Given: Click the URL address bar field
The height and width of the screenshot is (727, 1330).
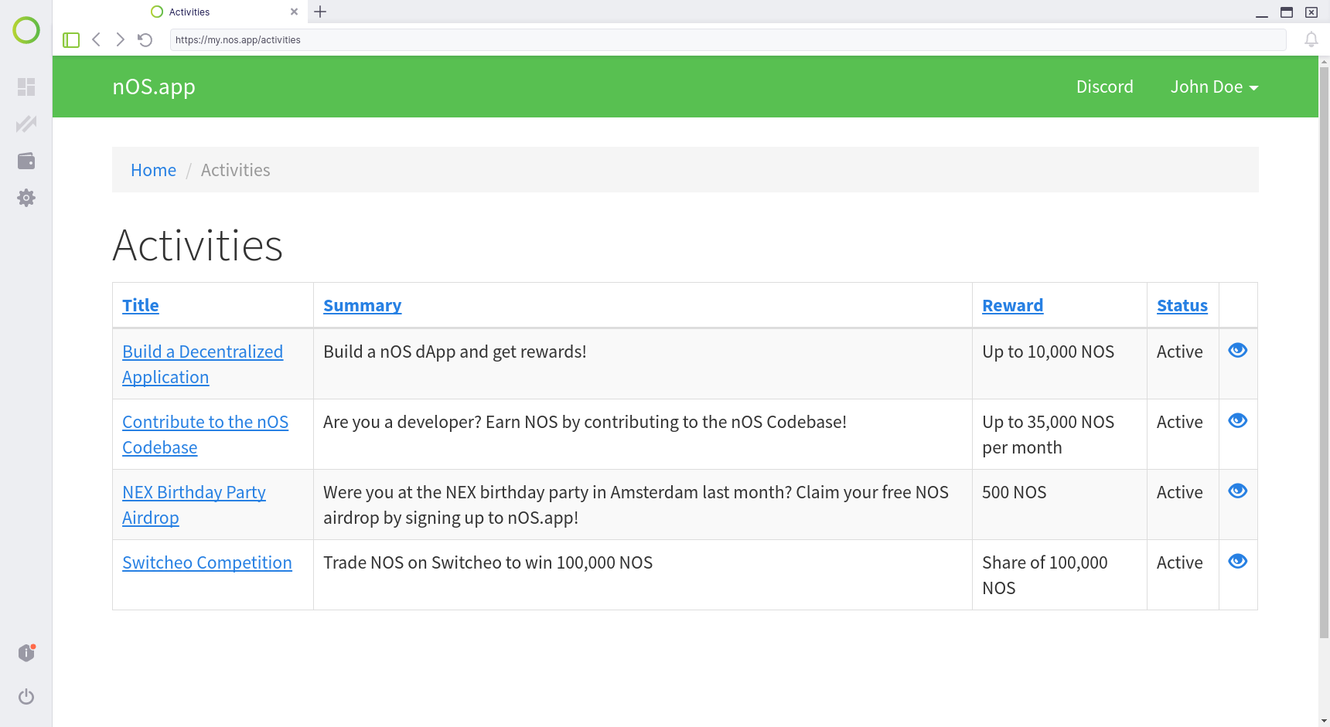Looking at the screenshot, I should click(x=727, y=39).
